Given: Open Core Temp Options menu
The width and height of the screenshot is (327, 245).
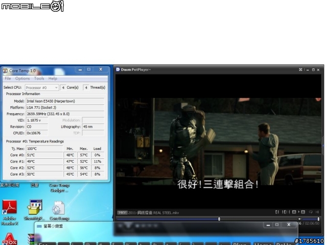Looking at the screenshot, I should pos(22,78).
